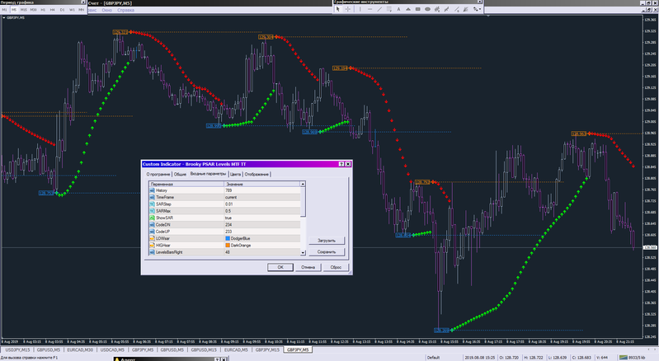659x361 pixels.
Task: Click the ShowSAR parameter type icon
Action: coord(151,218)
